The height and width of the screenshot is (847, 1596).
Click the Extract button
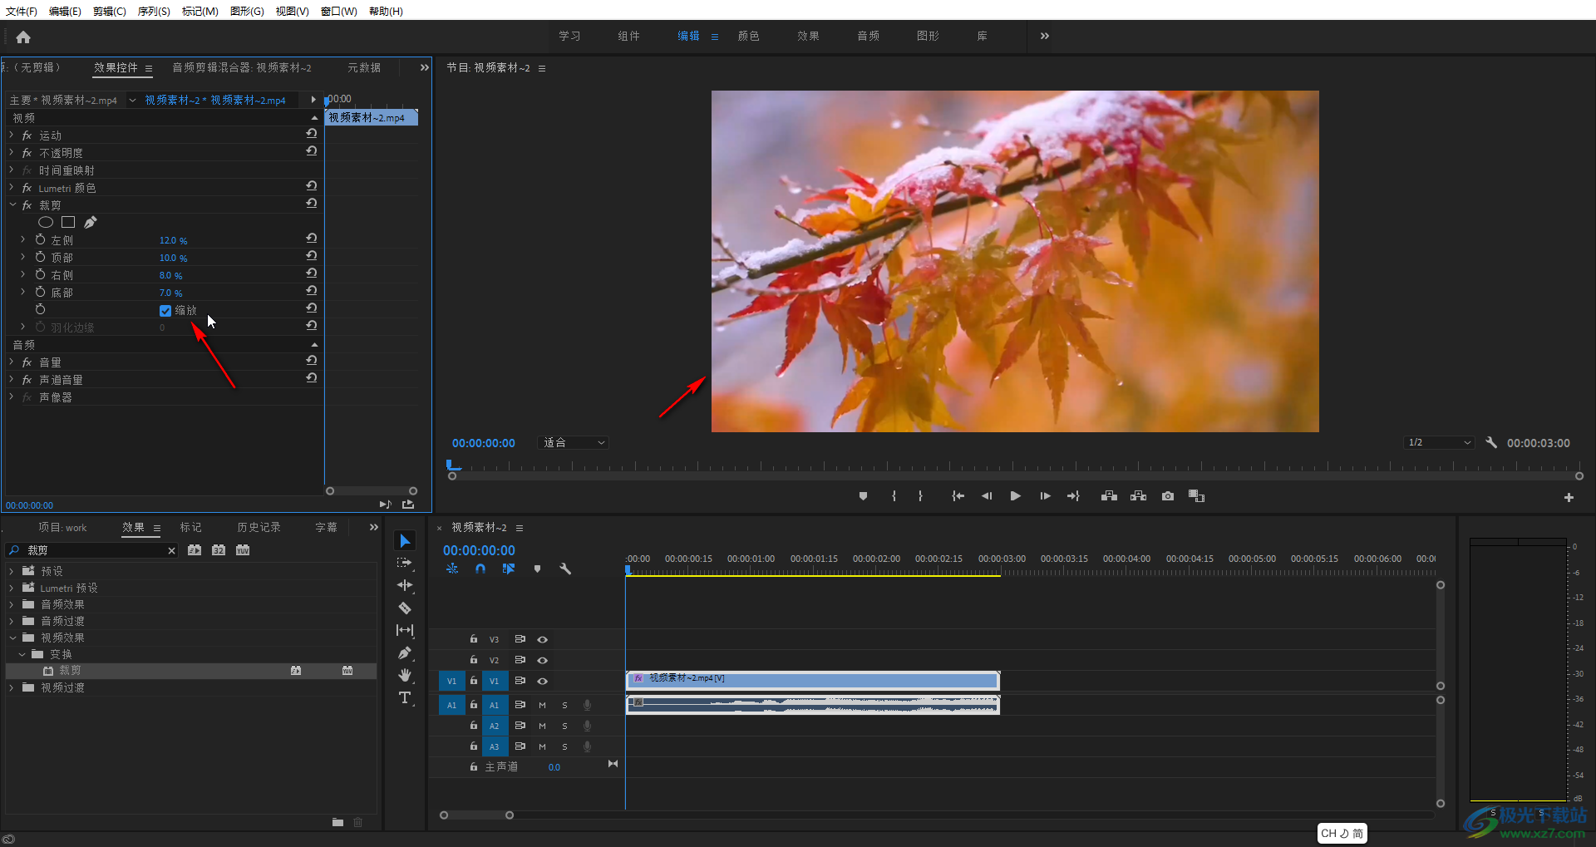coord(1139,496)
